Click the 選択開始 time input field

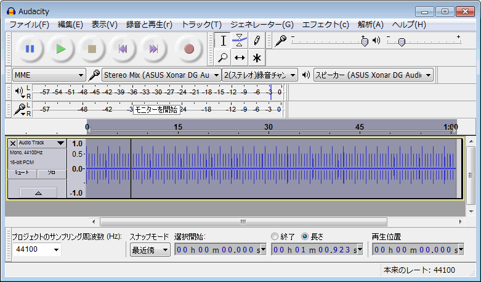point(217,249)
